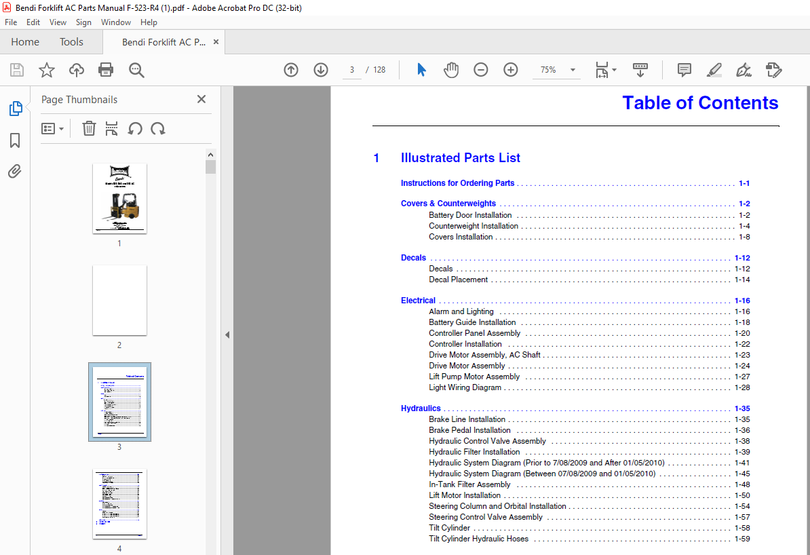Rotate page counterclockwise
810x555 pixels.
pos(135,129)
